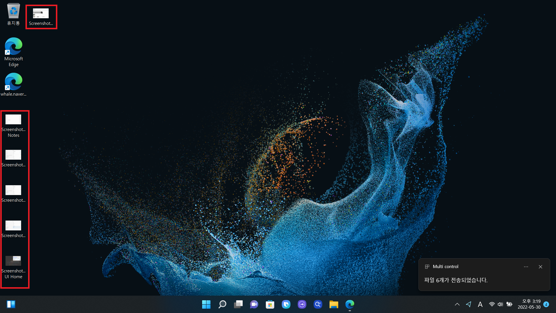Open Microsoft Store taskbar icon
The height and width of the screenshot is (313, 556).
tap(270, 304)
